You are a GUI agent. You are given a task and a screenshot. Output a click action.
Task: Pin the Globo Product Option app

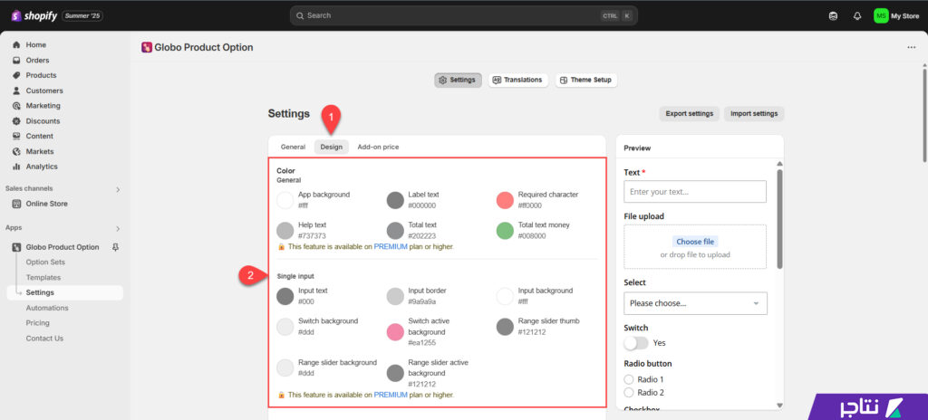pyautogui.click(x=115, y=247)
